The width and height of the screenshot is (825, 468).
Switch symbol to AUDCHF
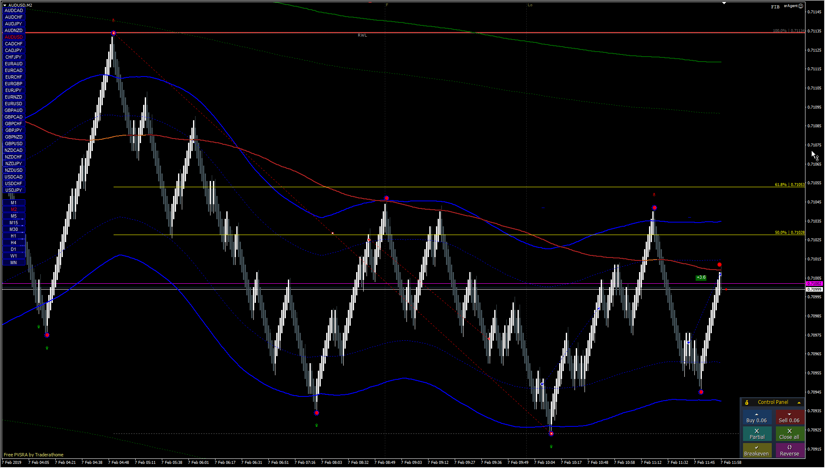pos(14,17)
